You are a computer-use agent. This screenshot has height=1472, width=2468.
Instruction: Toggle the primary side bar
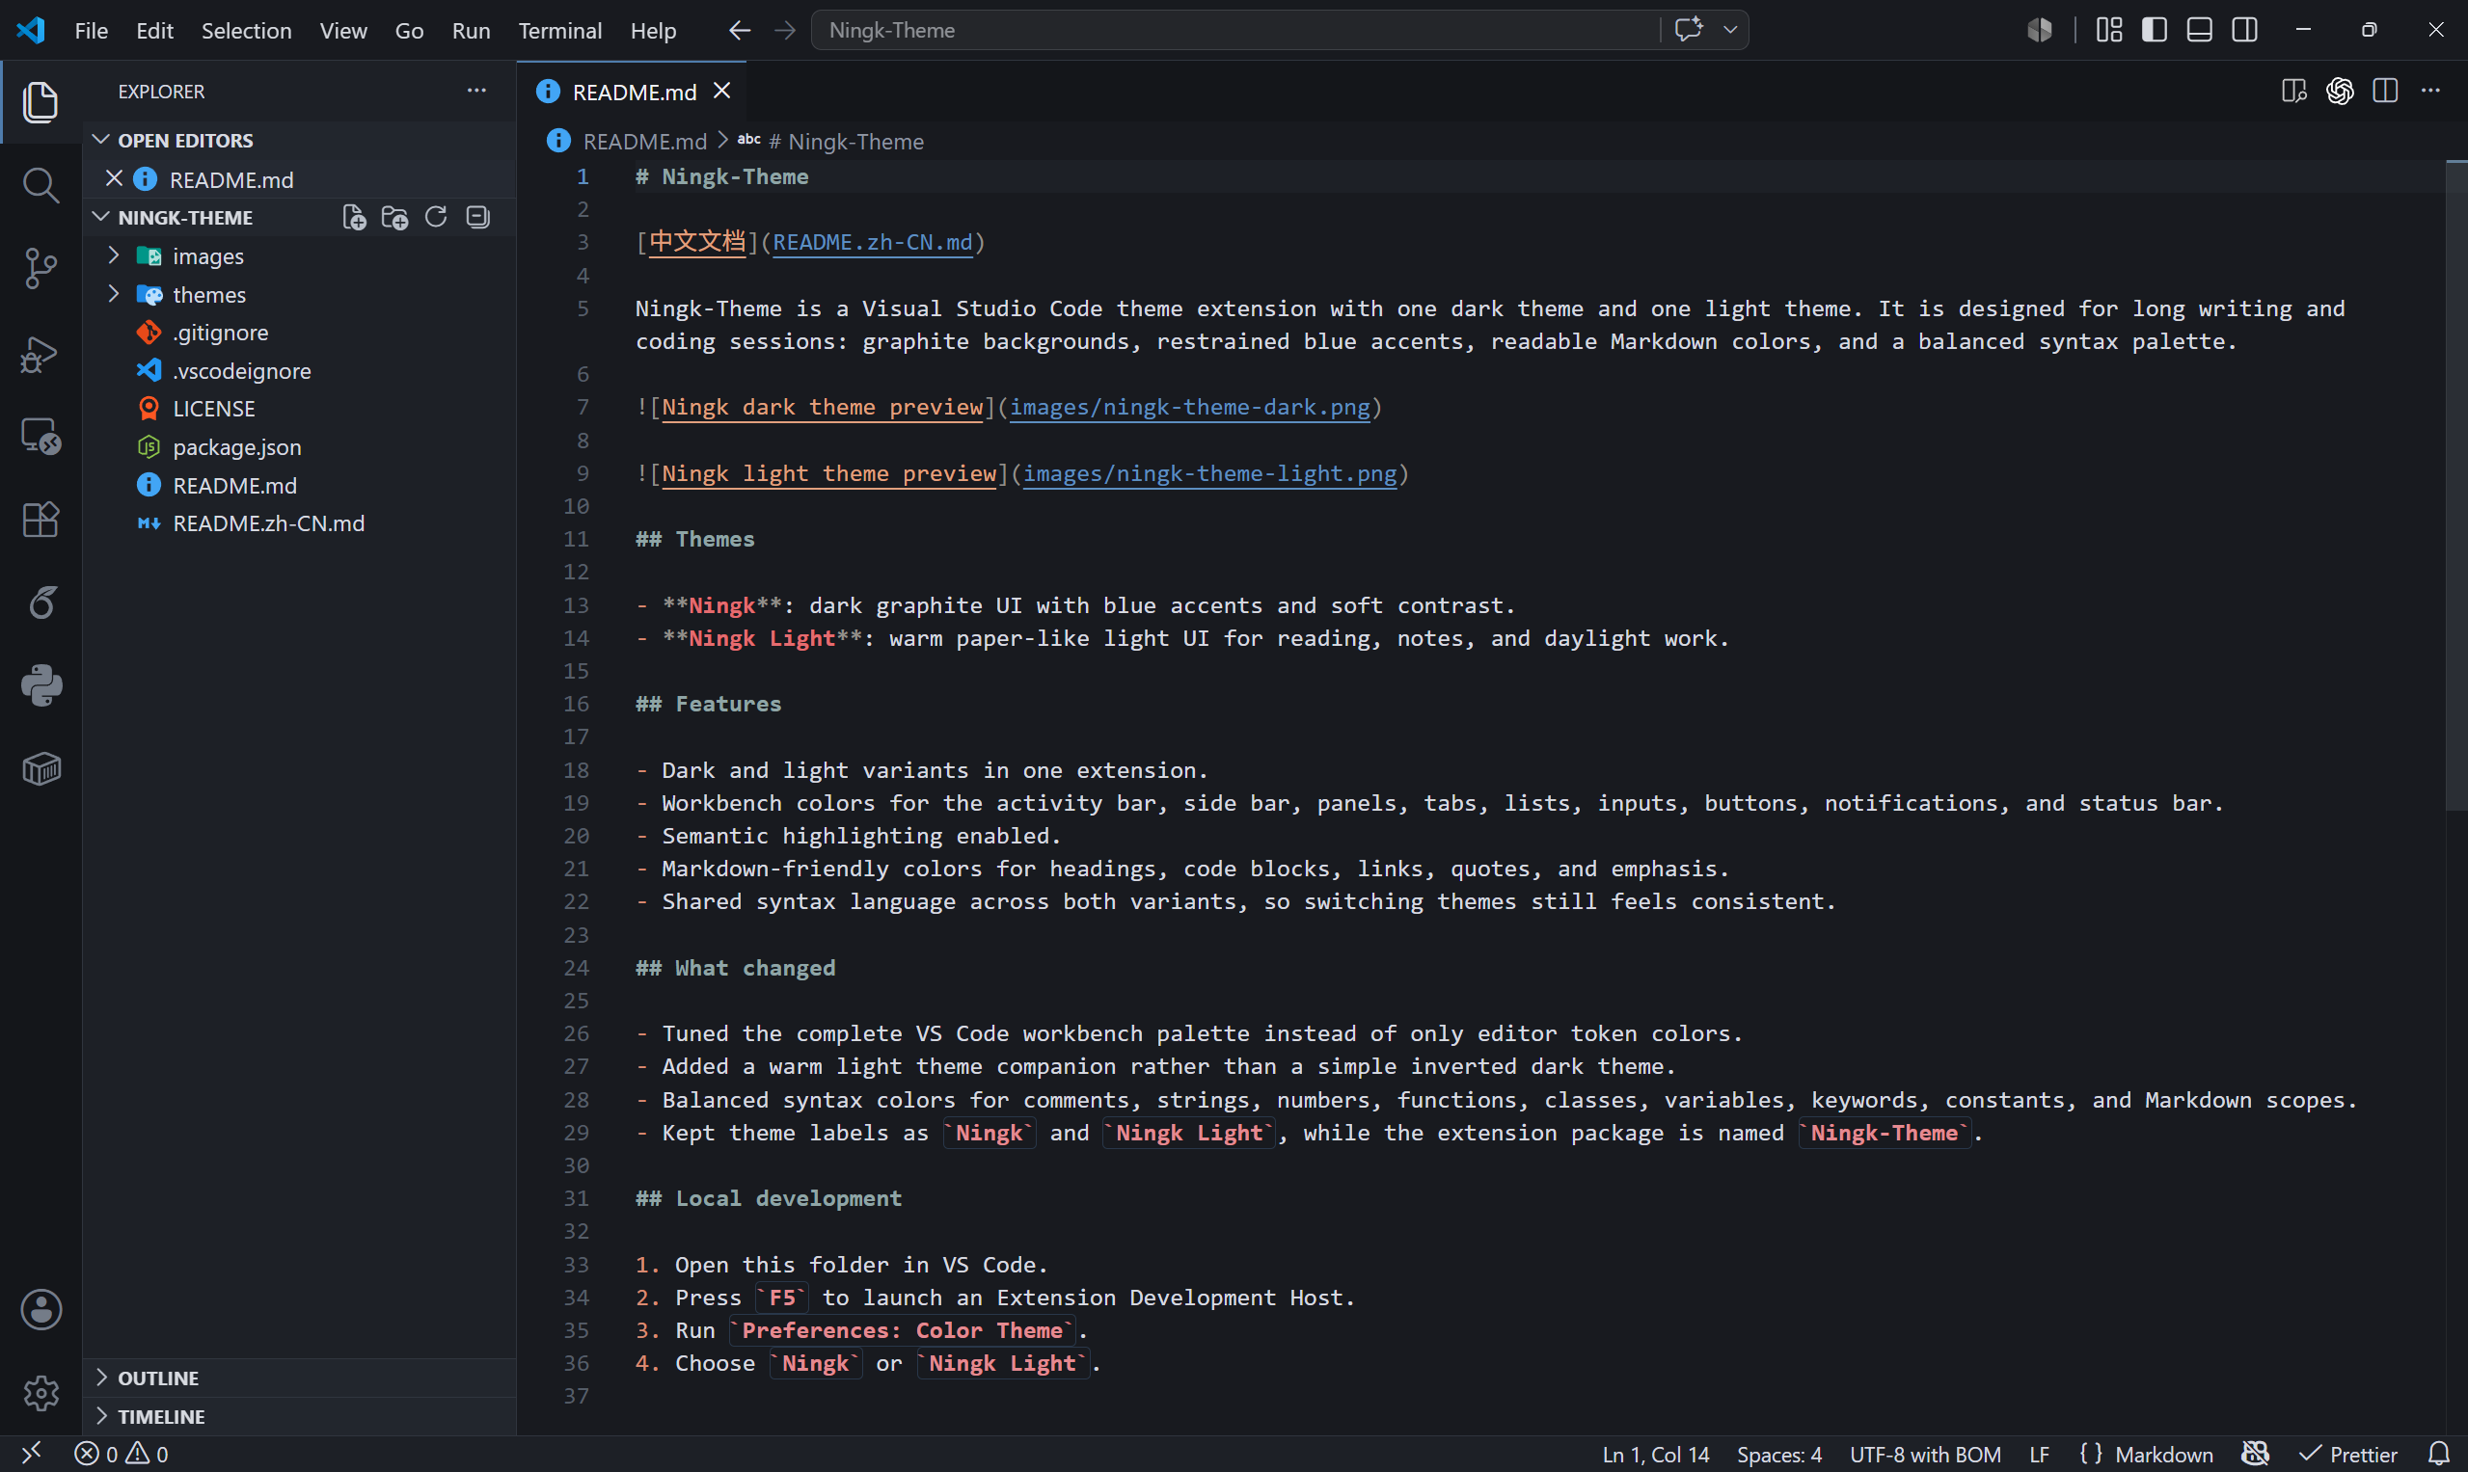(x=2155, y=31)
